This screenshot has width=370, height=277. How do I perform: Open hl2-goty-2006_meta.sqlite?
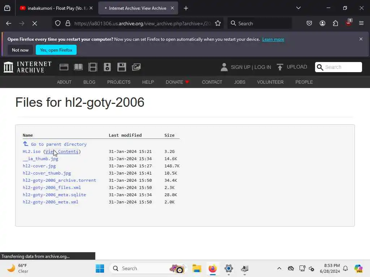pyautogui.click(x=54, y=195)
